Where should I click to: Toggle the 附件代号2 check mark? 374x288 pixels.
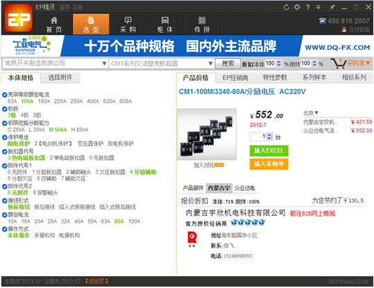[x=4, y=187]
